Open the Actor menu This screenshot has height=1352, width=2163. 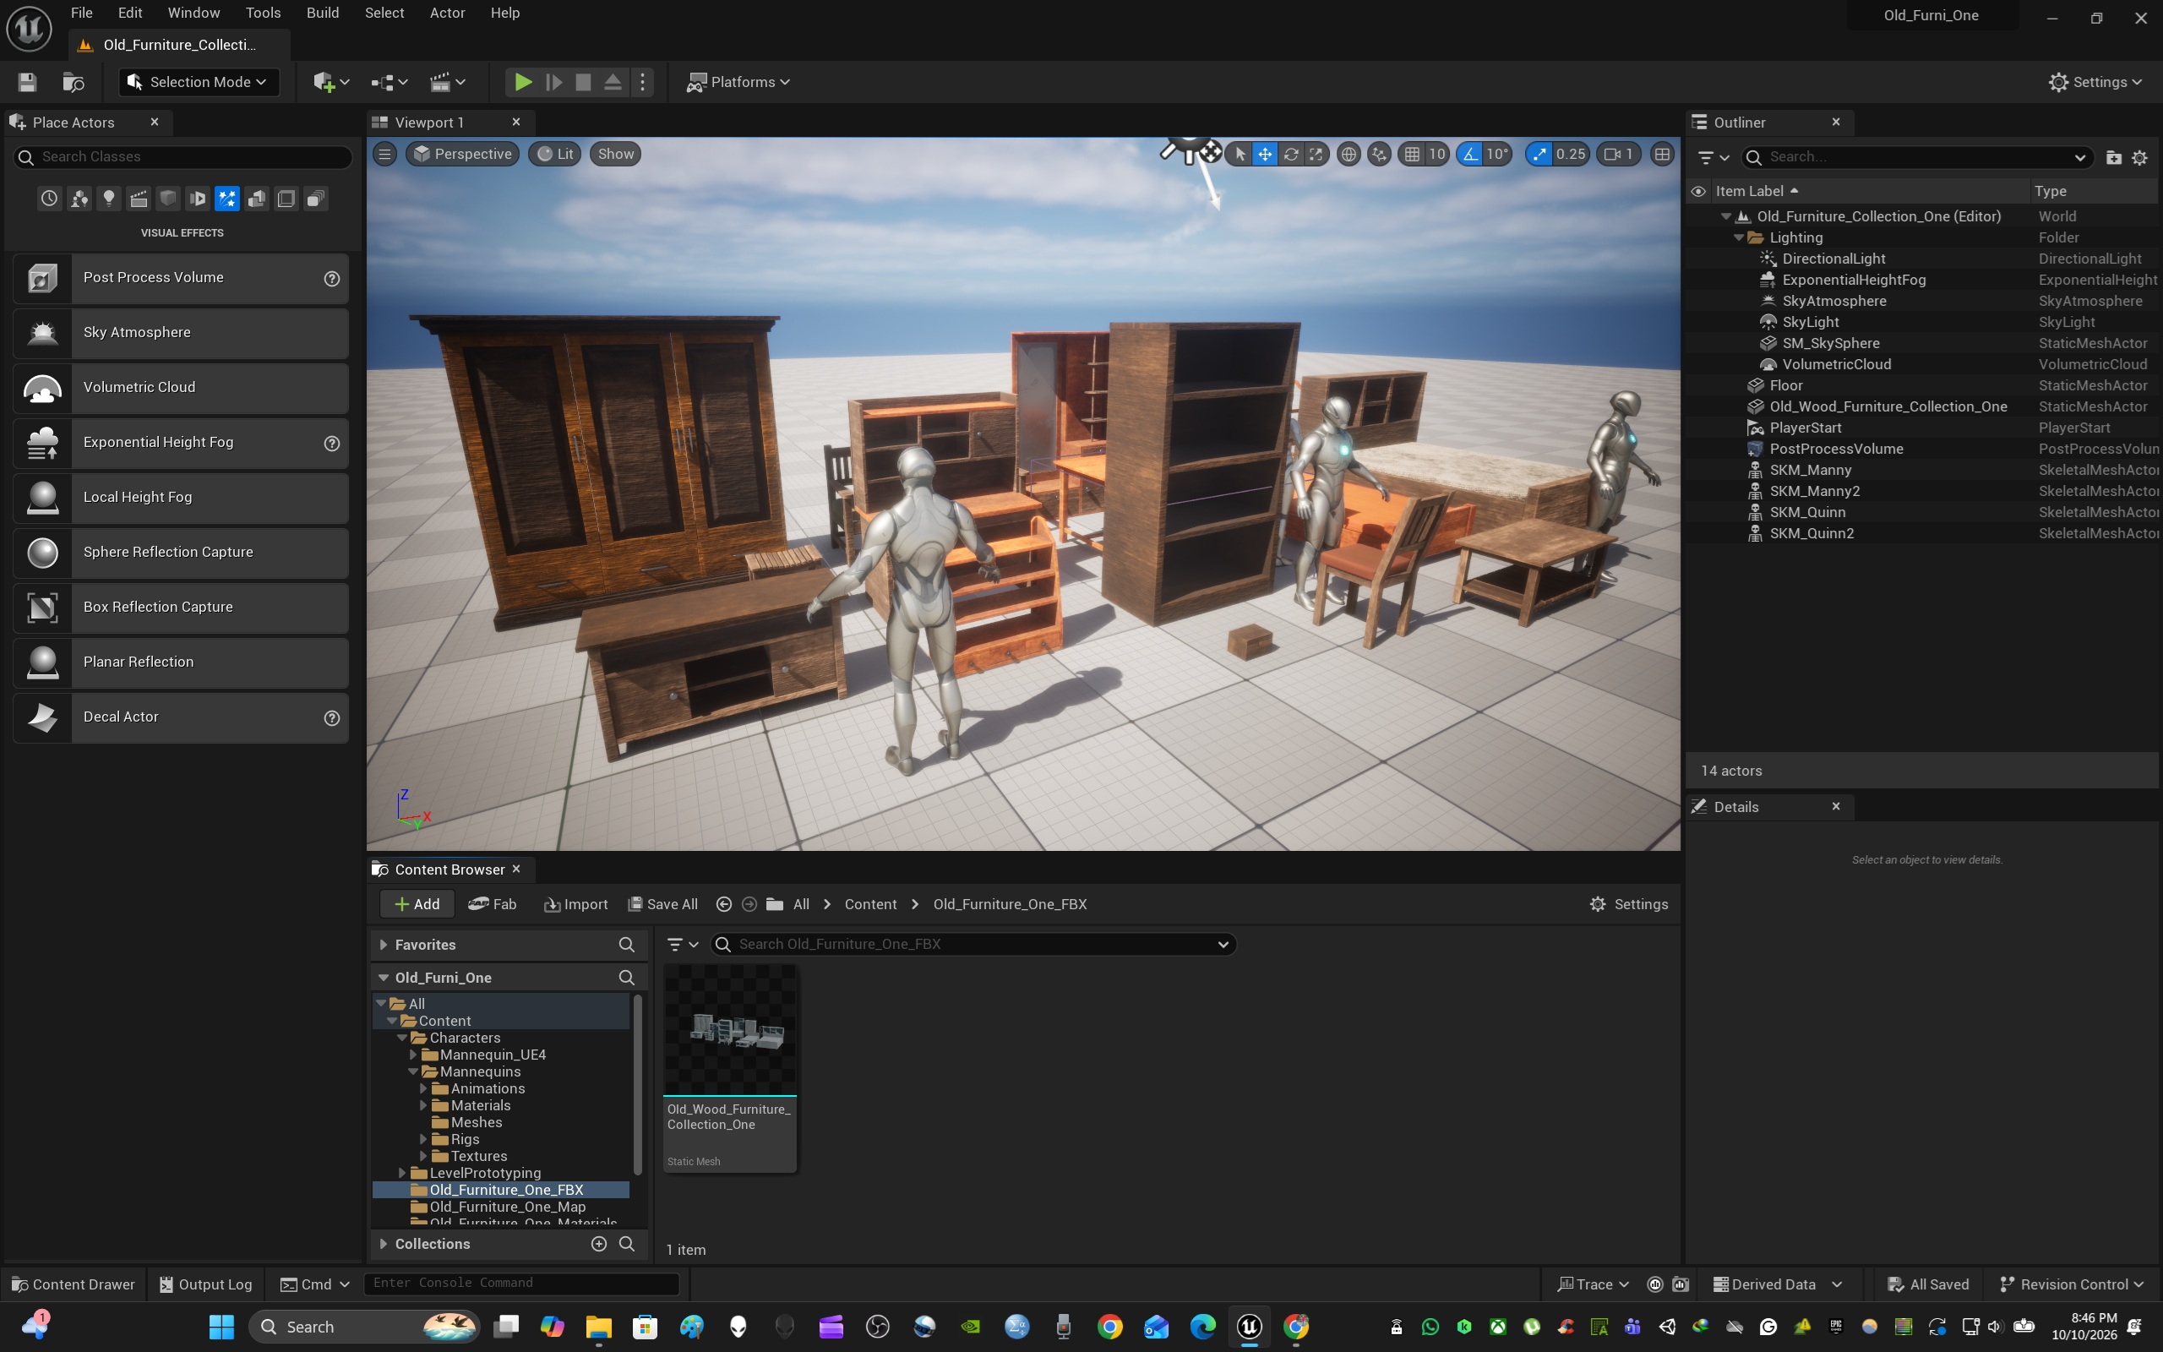[x=447, y=13]
